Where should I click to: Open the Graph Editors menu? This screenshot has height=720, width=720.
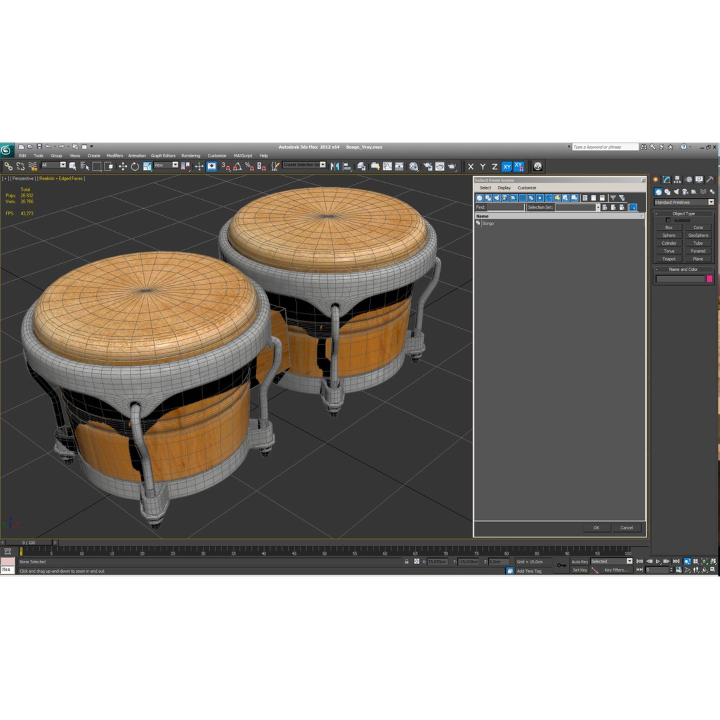pyautogui.click(x=163, y=155)
